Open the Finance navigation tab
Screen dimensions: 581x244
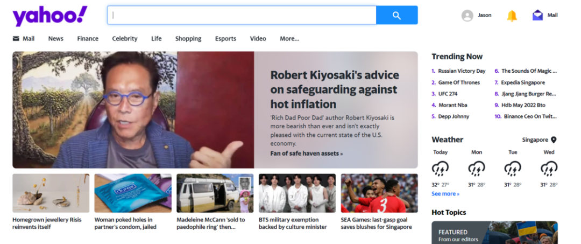tap(88, 39)
